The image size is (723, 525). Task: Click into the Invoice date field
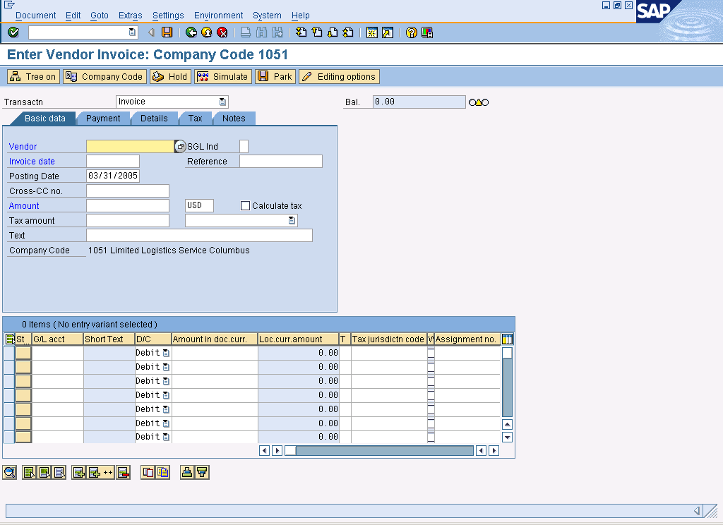[112, 162]
